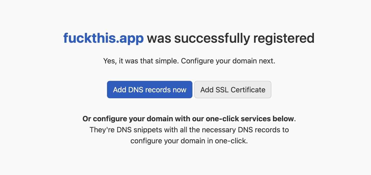Screen dimensions: 371x175
Task: Click the word "was" in the heading
Action: (x=159, y=38)
